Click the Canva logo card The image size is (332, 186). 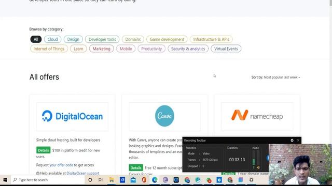[164, 116]
